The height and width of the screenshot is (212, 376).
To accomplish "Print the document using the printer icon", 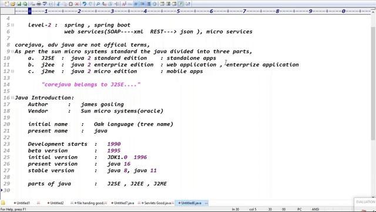I will (x=39, y=4).
